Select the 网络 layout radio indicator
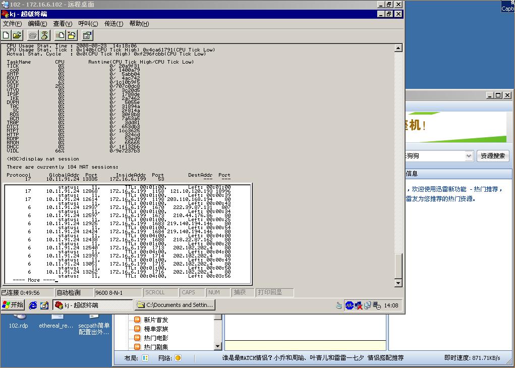515x368 pixels. pyautogui.click(x=178, y=358)
